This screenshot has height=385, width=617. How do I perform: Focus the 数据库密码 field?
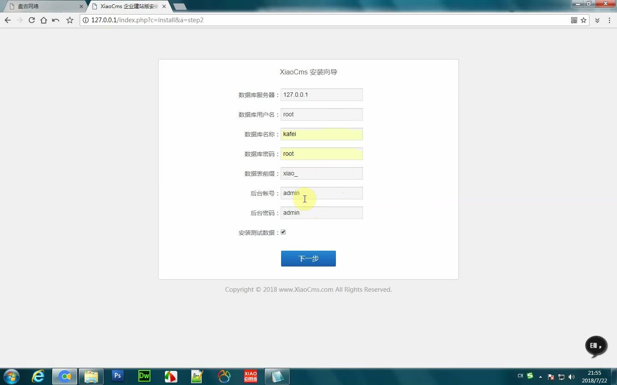point(322,154)
